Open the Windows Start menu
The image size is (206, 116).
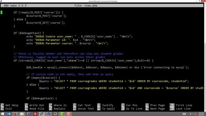[2, 114]
